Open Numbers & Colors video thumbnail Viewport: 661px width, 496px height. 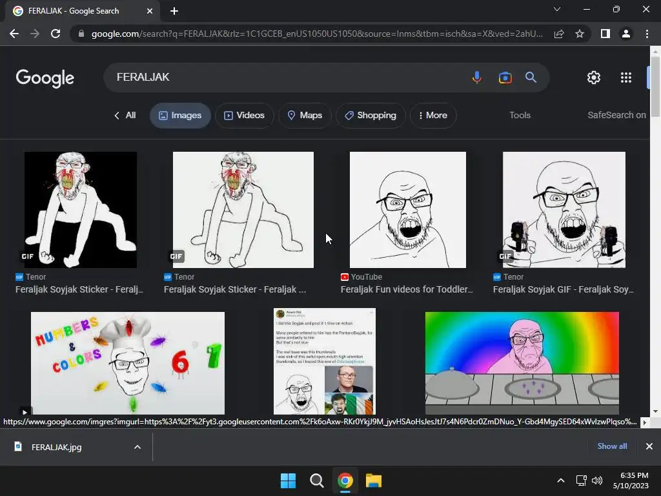[x=128, y=363]
